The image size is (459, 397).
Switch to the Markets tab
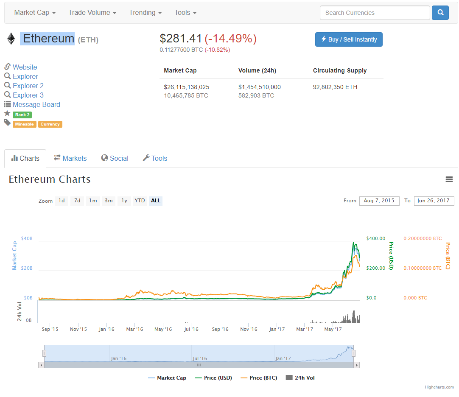pyautogui.click(x=70, y=158)
